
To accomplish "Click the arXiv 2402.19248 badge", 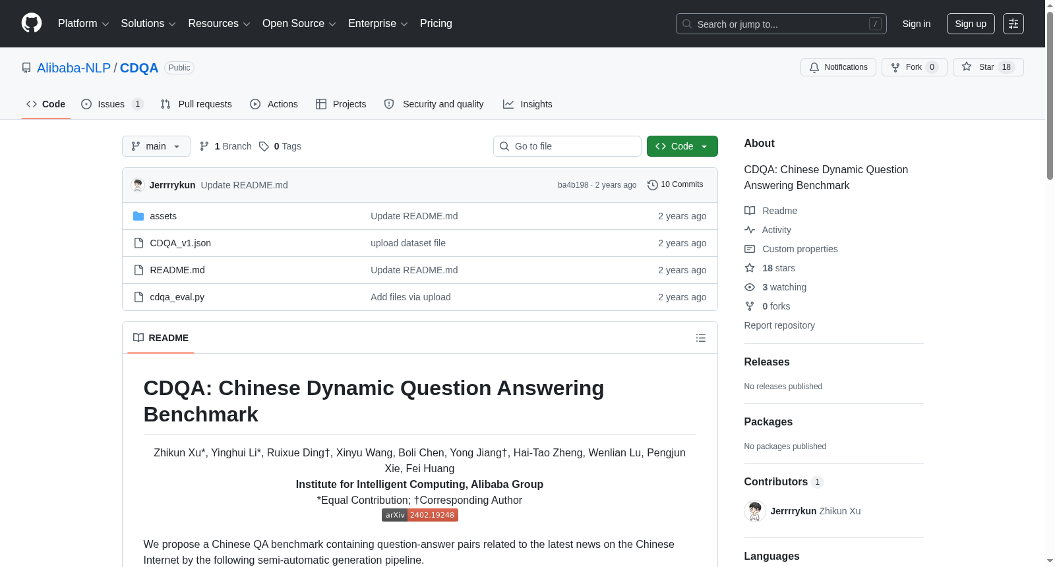I will tap(420, 515).
